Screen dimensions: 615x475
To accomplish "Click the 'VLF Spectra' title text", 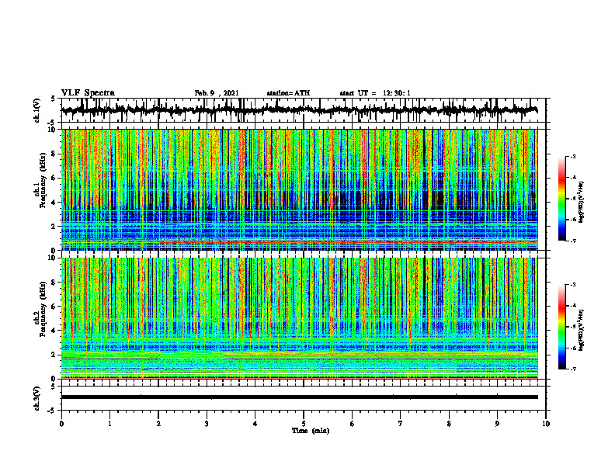I will (x=88, y=93).
